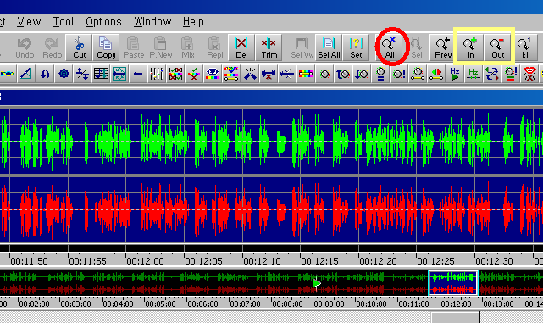Click the 00:12:00 time ruler label

pos(145,261)
